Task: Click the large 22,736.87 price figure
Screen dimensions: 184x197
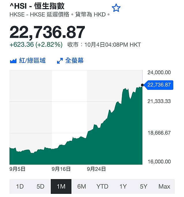Action: (47, 32)
